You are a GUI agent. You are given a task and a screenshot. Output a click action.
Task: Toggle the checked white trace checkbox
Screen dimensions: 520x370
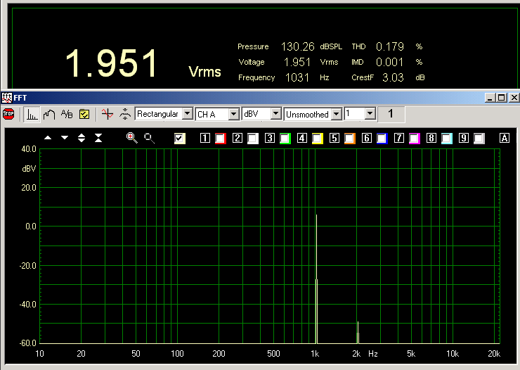tap(180, 139)
